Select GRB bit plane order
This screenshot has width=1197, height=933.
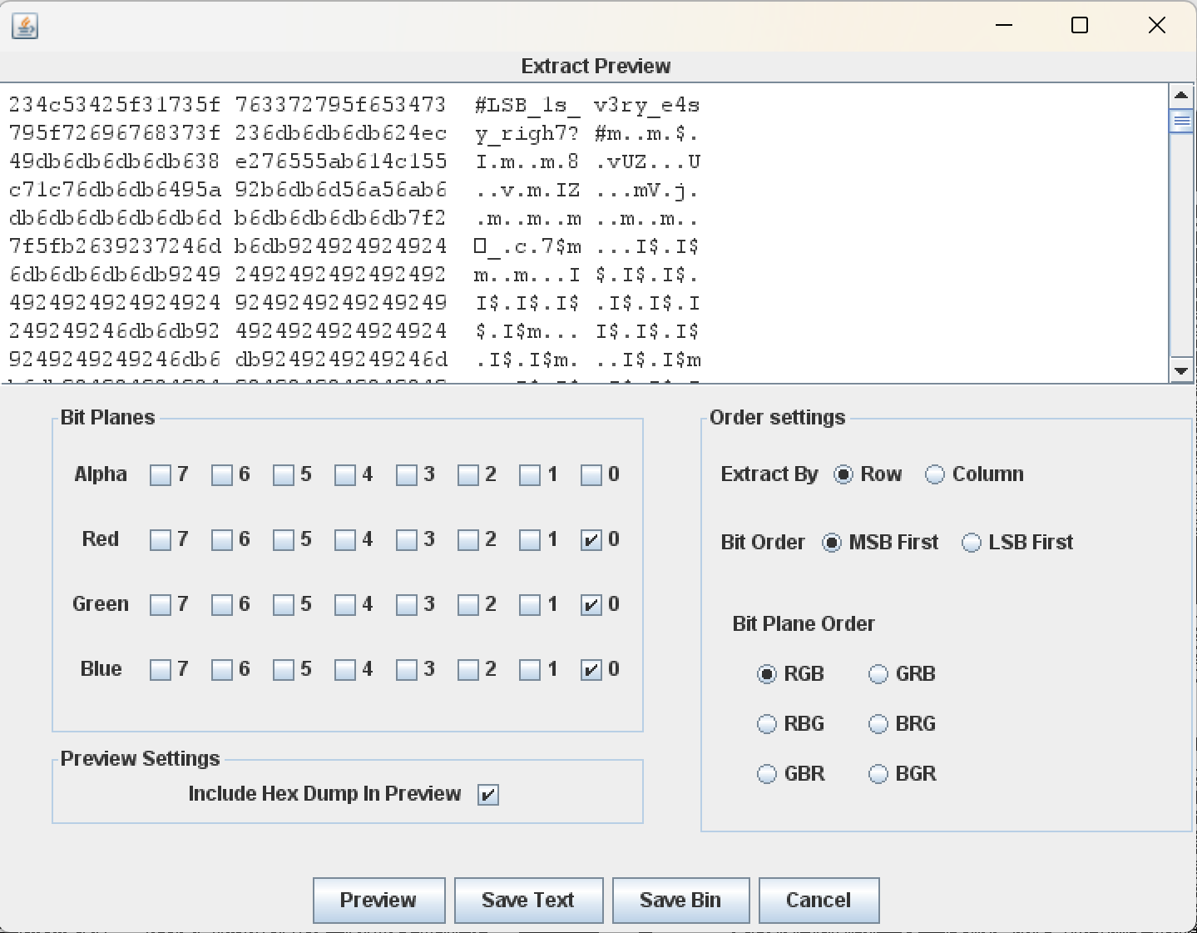coord(878,674)
